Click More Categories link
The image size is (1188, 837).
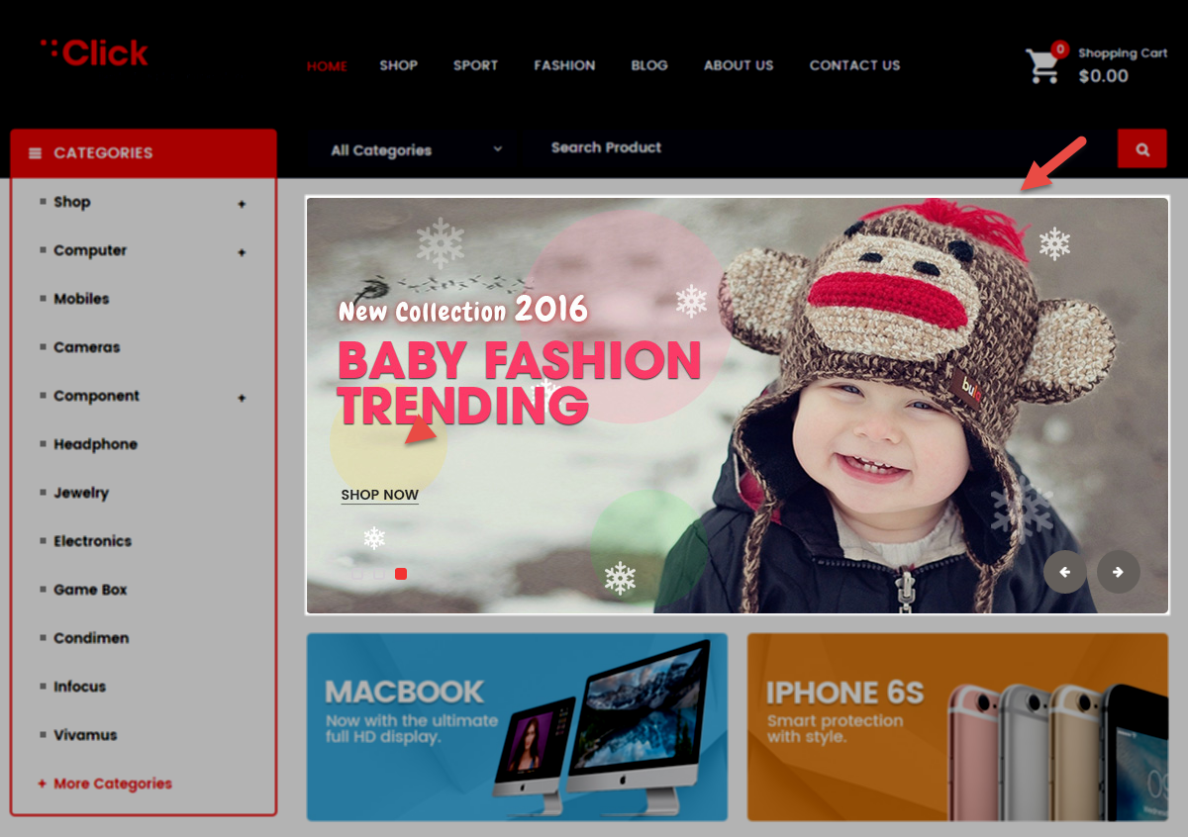tap(105, 784)
